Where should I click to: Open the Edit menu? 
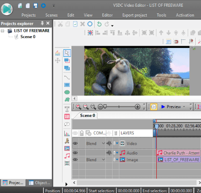click(x=71, y=15)
